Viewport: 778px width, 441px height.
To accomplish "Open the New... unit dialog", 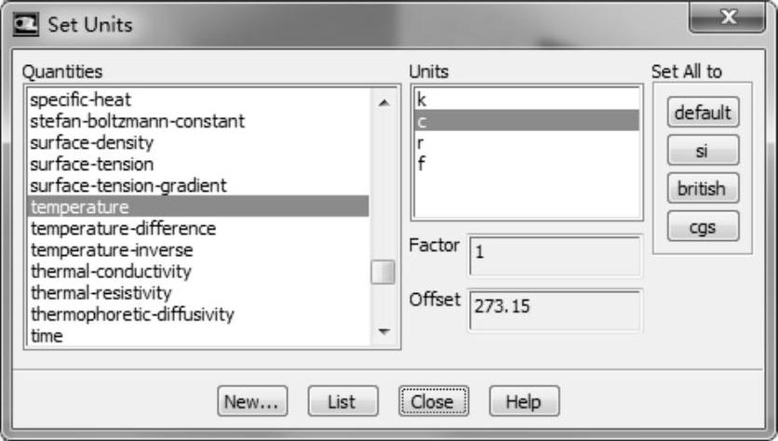I will pyautogui.click(x=254, y=402).
